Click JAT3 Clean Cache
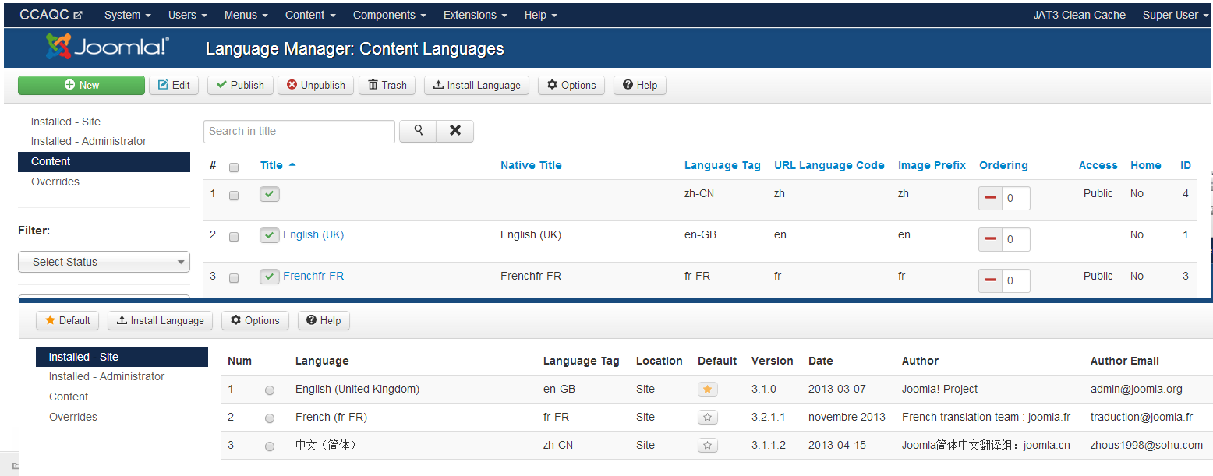Screen dimensions: 1213x476 click(1079, 14)
